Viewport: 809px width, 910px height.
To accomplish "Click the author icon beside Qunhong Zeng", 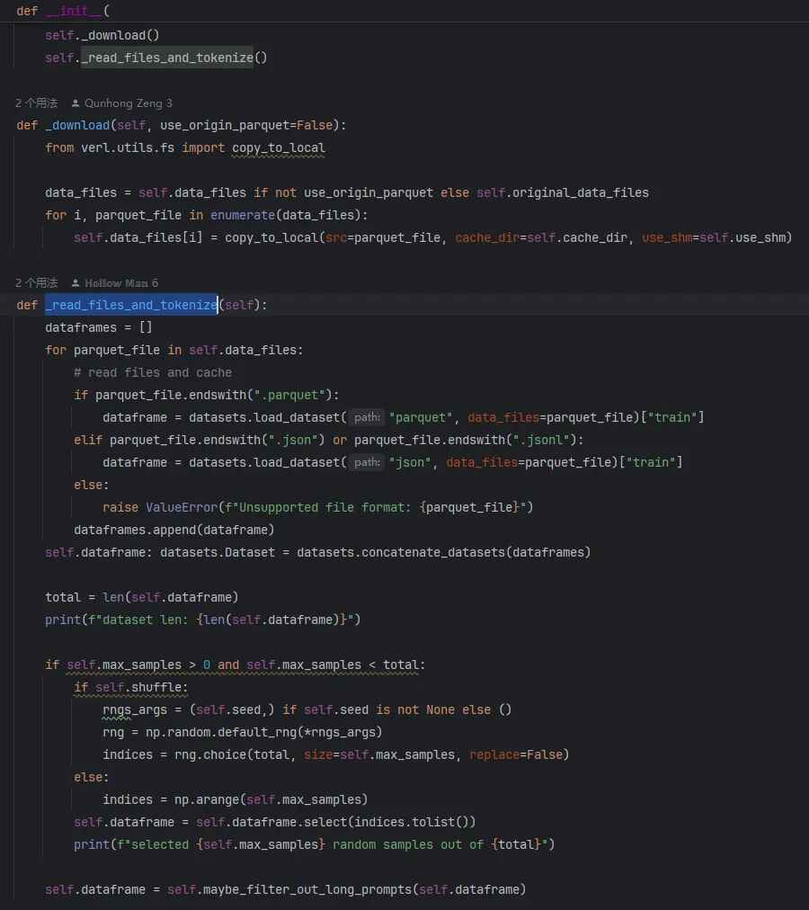I will pyautogui.click(x=76, y=103).
